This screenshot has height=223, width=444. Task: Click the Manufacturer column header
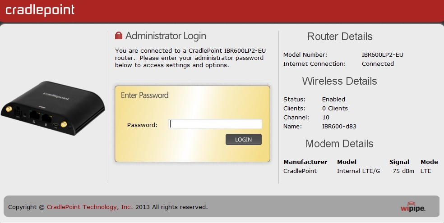[x=305, y=162]
